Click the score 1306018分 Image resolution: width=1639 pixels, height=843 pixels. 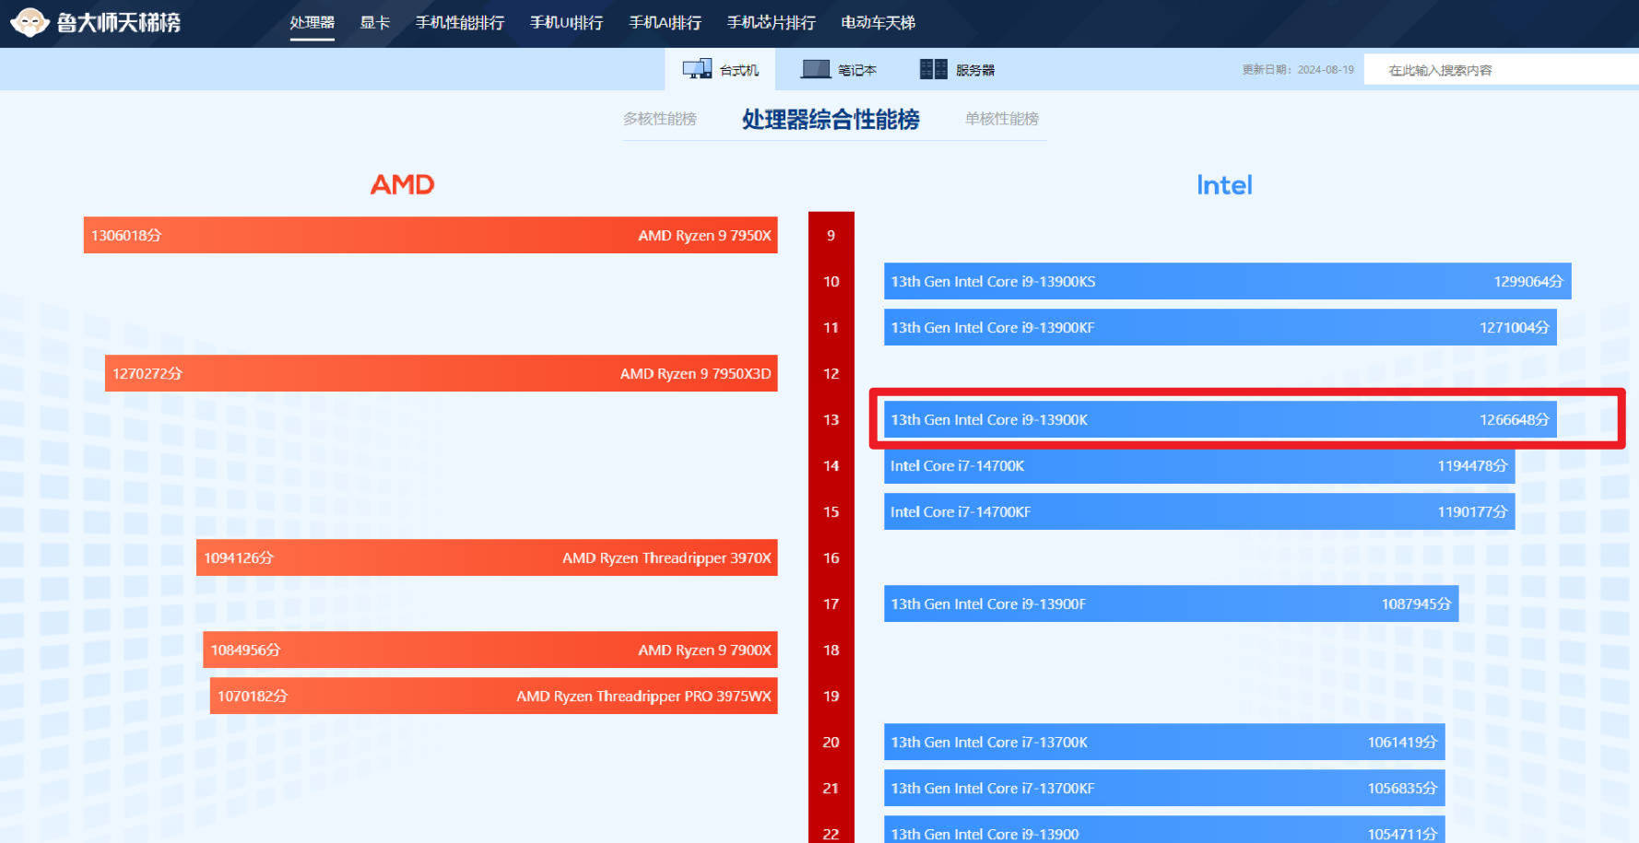(126, 235)
